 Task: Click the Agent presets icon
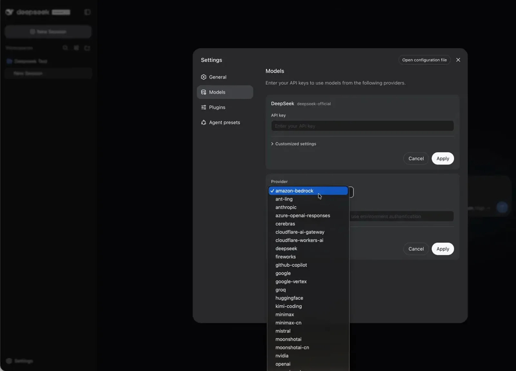tap(203, 122)
